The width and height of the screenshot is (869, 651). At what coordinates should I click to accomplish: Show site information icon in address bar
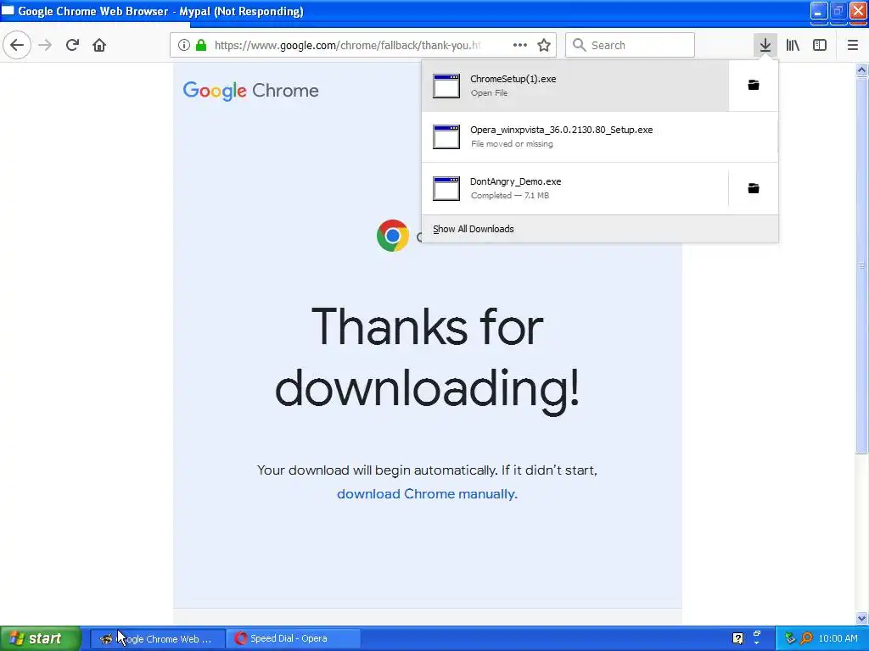[x=184, y=45]
